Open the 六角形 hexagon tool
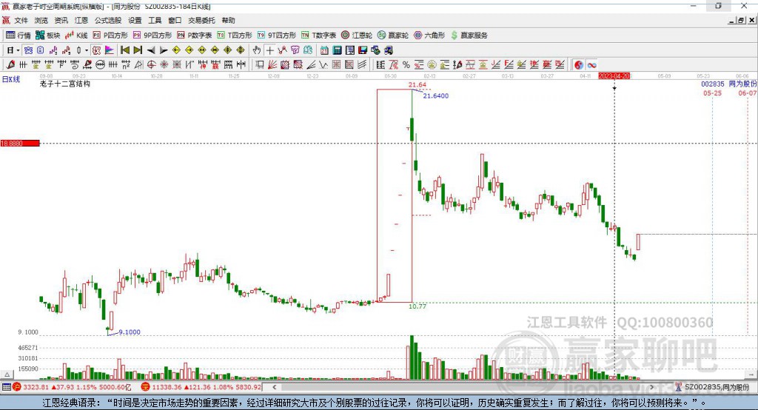The image size is (758, 410). 429,36
